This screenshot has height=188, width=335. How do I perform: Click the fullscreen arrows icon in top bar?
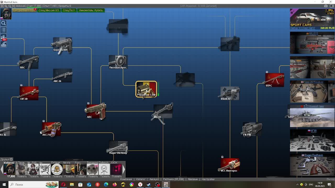tap(2, 6)
